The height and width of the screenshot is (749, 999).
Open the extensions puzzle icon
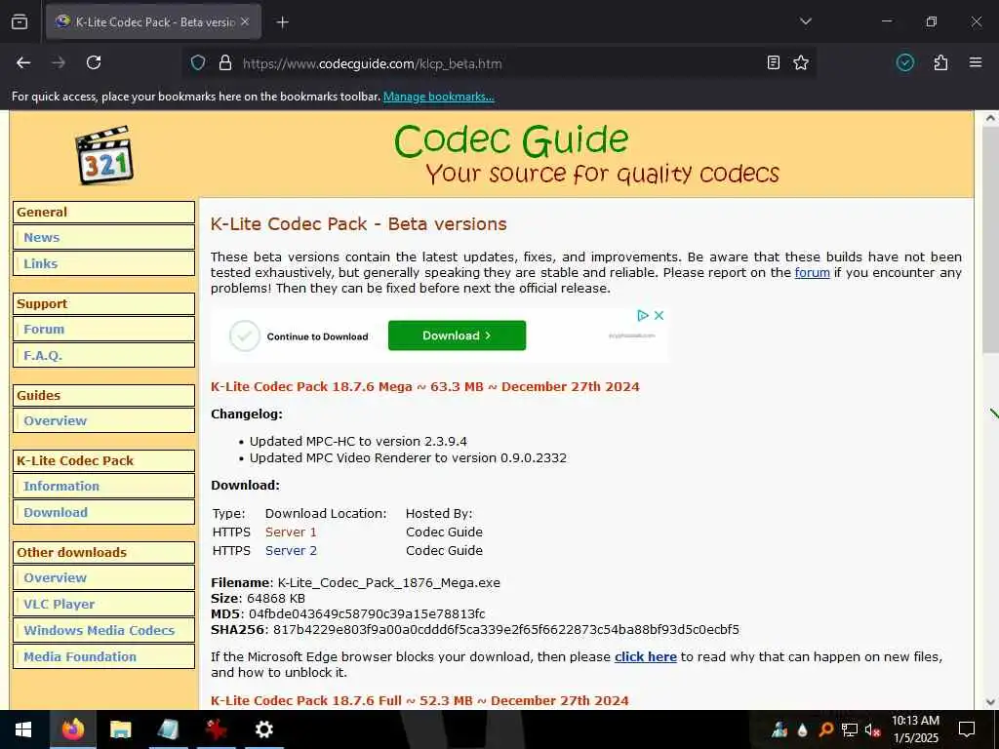coord(940,62)
